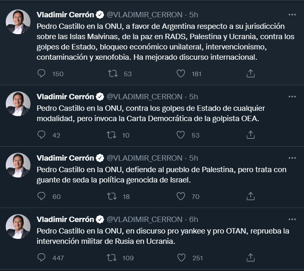Open Vladimir Cerrón's profile from first tweet
The image size is (304, 271).
pyautogui.click(x=65, y=15)
